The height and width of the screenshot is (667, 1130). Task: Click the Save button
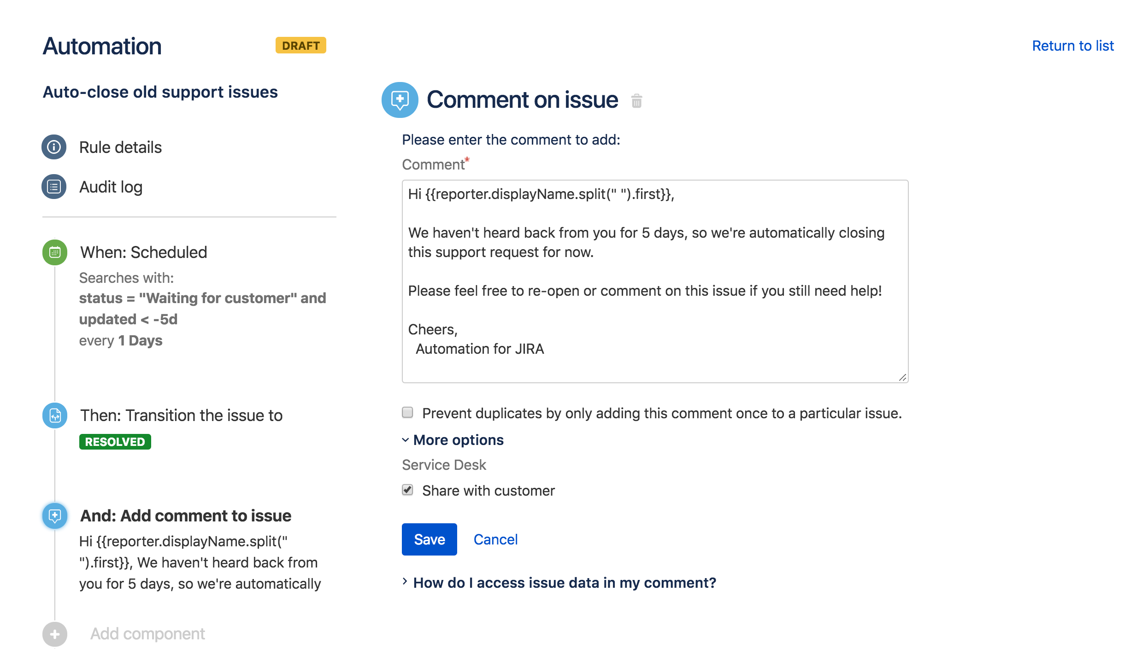click(429, 539)
